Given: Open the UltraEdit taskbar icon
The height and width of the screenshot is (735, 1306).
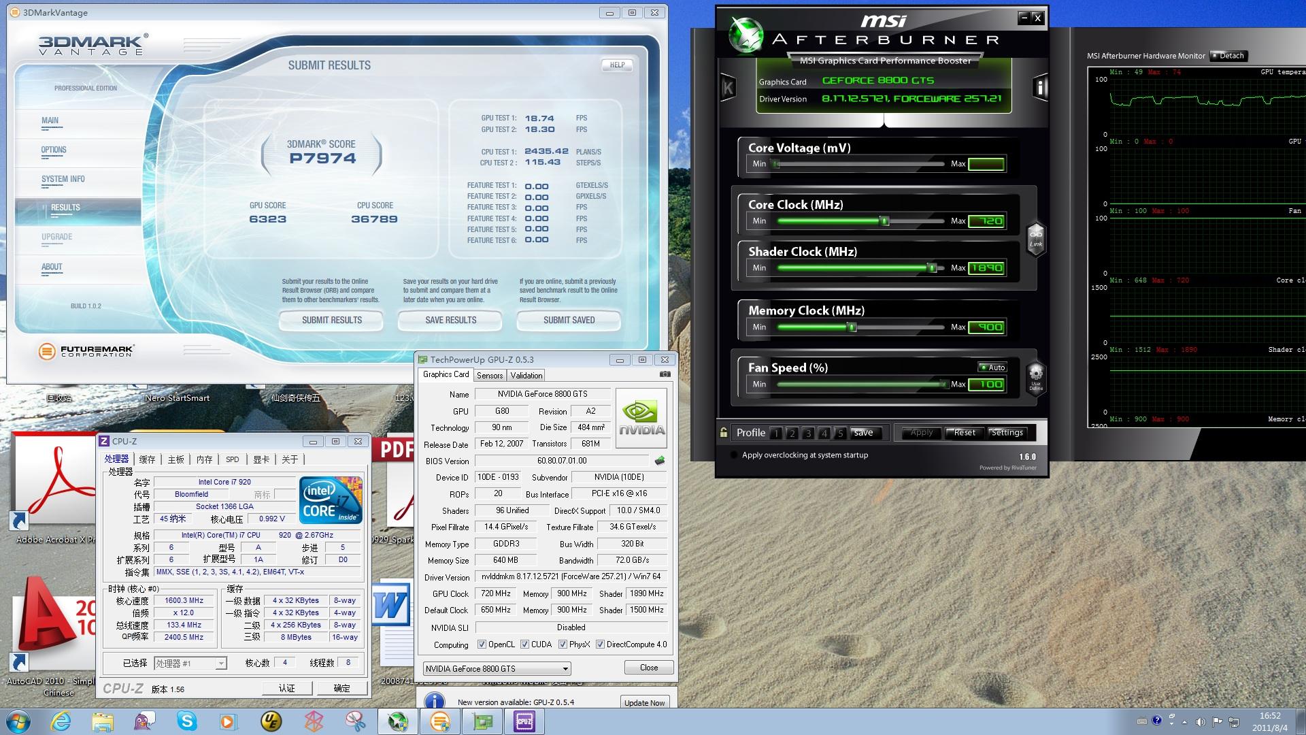Looking at the screenshot, I should 271,721.
